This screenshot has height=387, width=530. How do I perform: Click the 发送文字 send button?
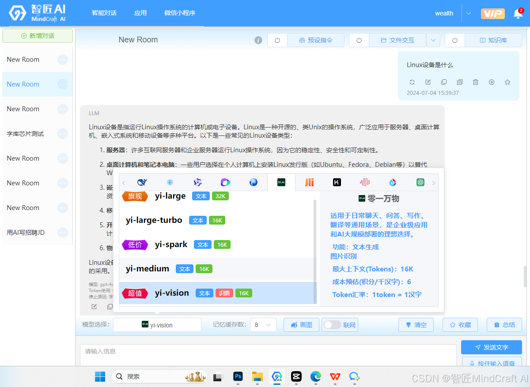pos(492,347)
